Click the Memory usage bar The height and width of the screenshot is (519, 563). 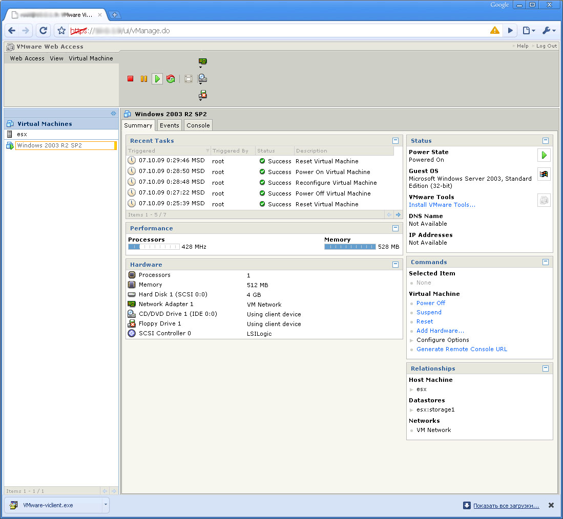(350, 247)
